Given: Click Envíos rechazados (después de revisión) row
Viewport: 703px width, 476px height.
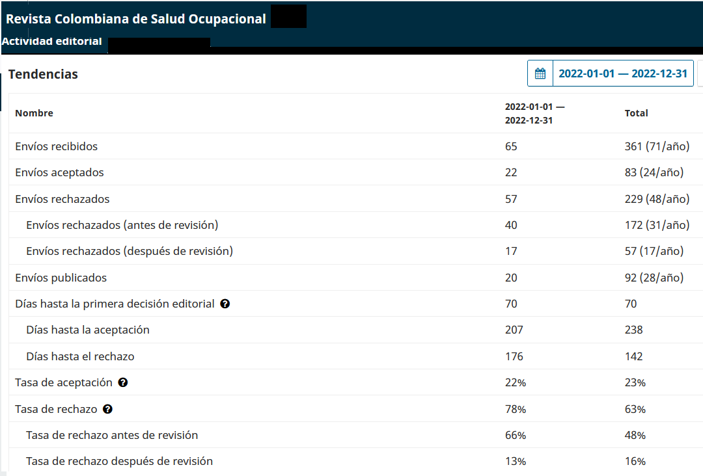Looking at the screenshot, I should (130, 251).
